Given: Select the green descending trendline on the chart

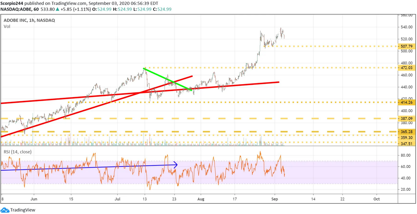Looking at the screenshot, I should (x=168, y=79).
